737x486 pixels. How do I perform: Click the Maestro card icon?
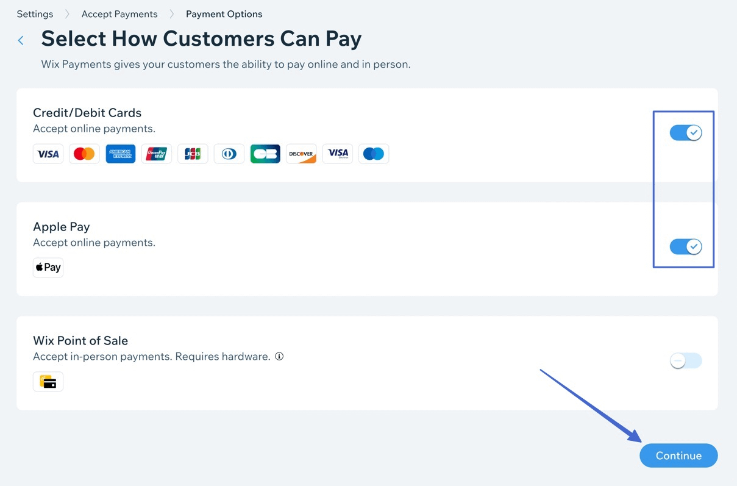(373, 154)
